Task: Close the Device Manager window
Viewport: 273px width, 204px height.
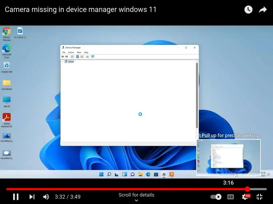Action: tap(194, 48)
